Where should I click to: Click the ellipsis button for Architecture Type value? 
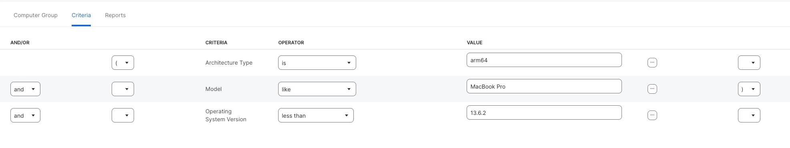coord(652,63)
